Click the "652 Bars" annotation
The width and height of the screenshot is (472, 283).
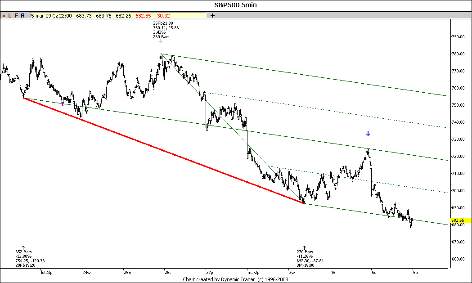pyautogui.click(x=23, y=252)
